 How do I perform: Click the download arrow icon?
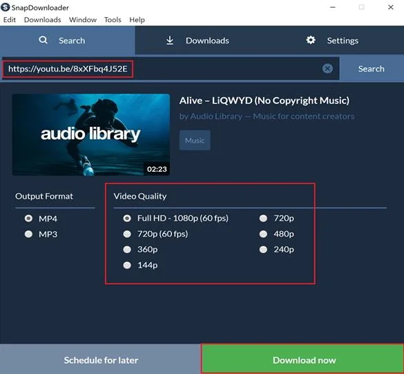click(x=169, y=40)
